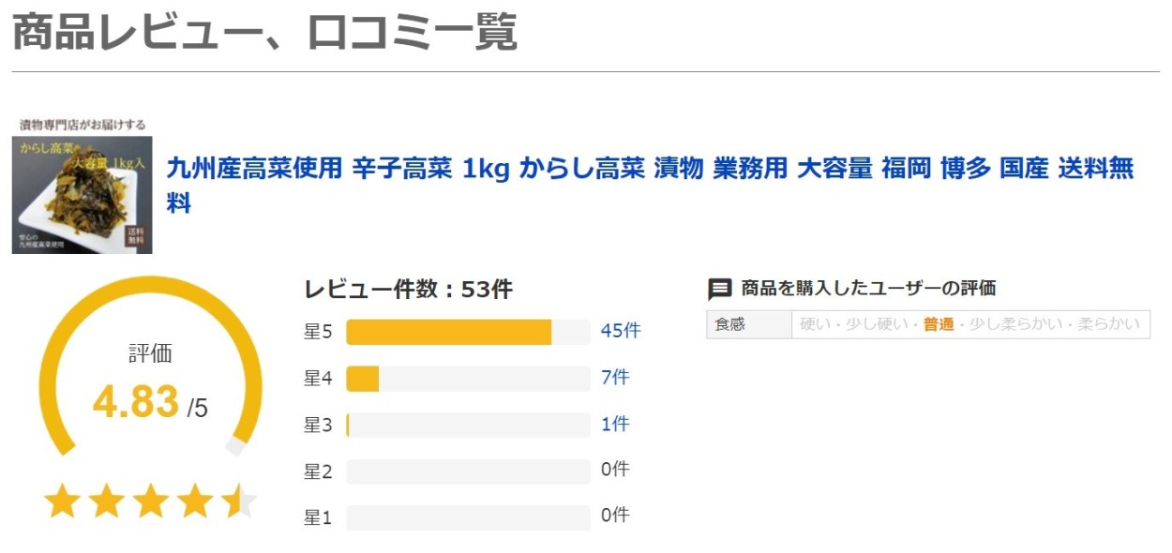
Task: Click the 星5 rating bar
Action: point(468,332)
